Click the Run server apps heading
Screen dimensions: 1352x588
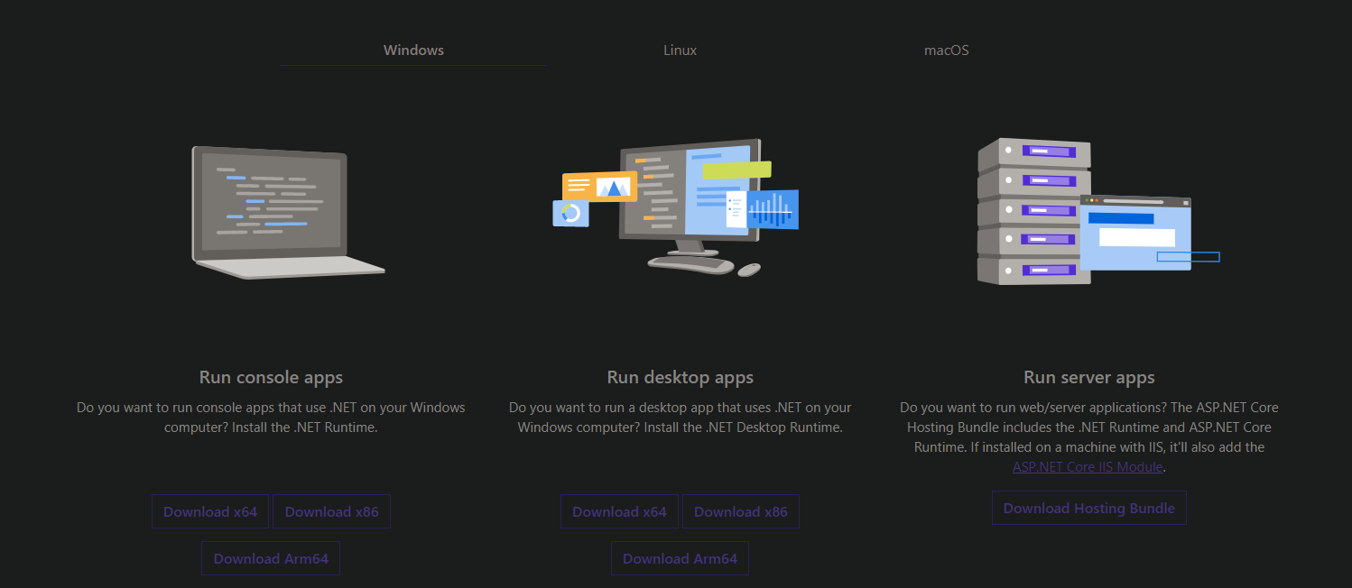[1088, 377]
